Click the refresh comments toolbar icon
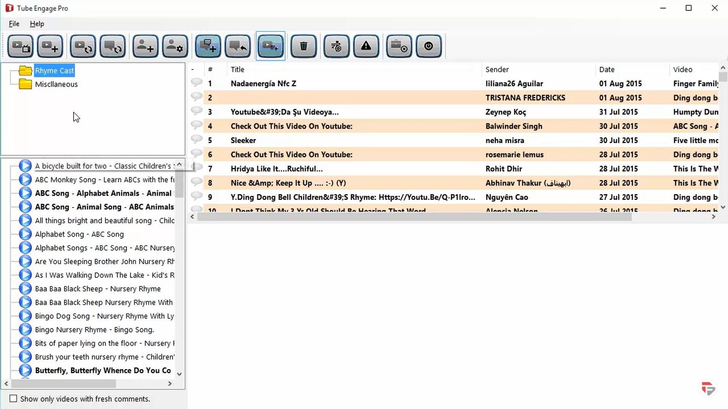This screenshot has width=728, height=409. coord(113,46)
